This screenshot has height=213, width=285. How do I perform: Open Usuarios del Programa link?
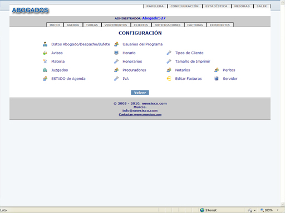point(142,44)
